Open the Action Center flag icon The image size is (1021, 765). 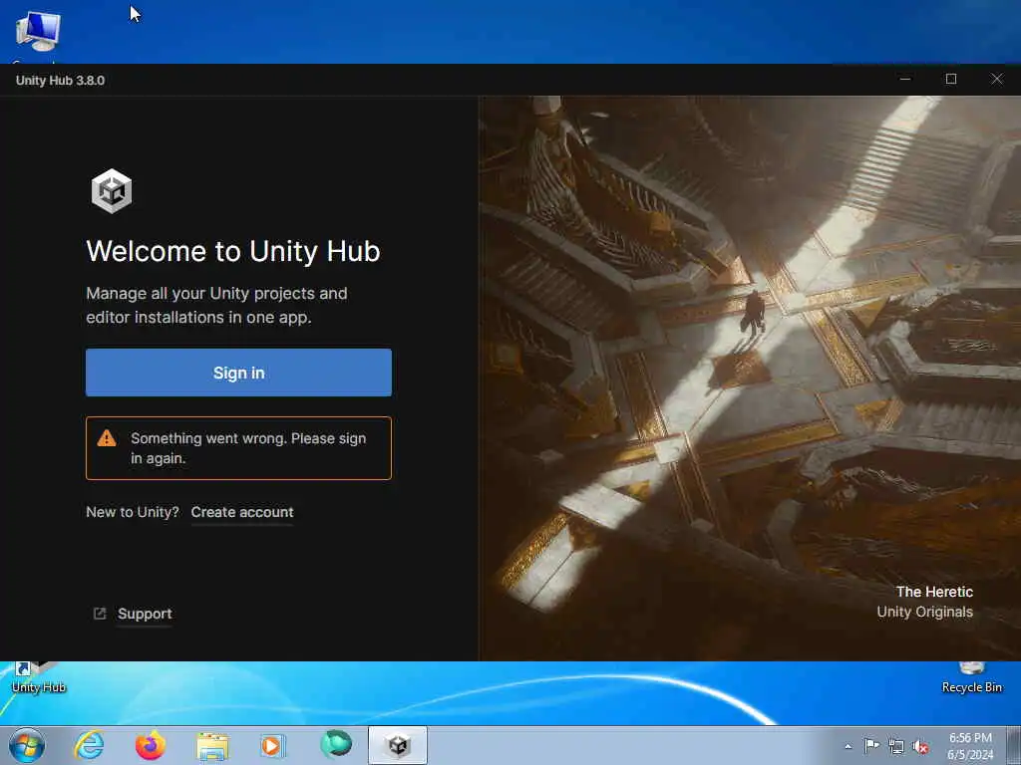871,746
